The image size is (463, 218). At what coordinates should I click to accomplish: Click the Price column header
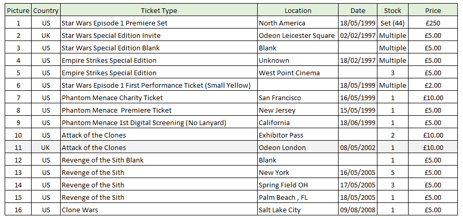click(x=433, y=11)
